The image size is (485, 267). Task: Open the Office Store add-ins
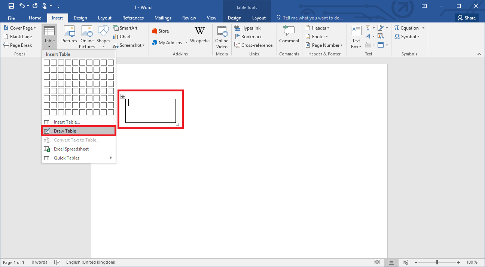tap(160, 30)
